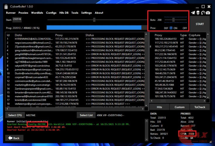Screen dimensions: 215x146
Task: Open the Runner menu
Action: coord(11,13)
